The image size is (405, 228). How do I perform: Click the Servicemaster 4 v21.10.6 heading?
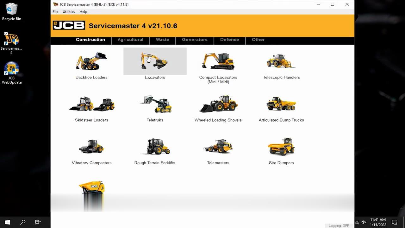pos(133,26)
